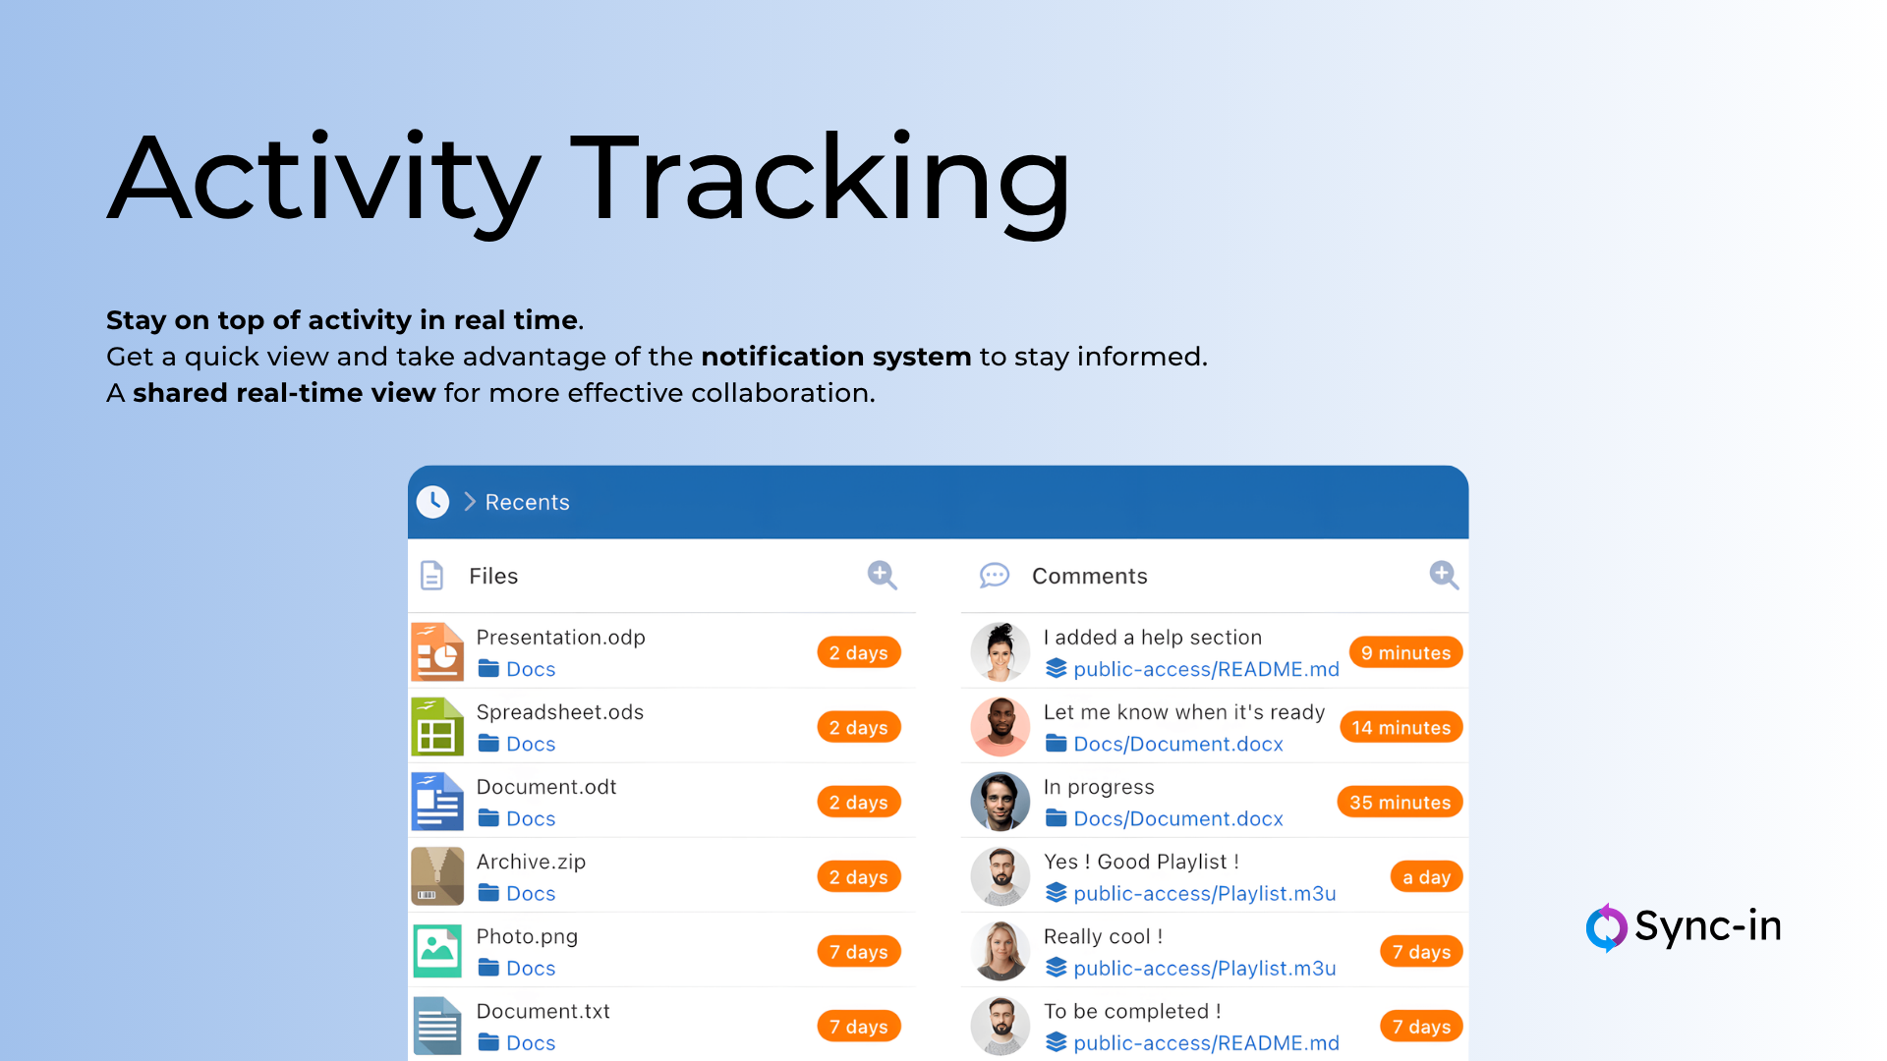Click the Comments speech bubble icon
Image resolution: width=1887 pixels, height=1061 pixels.
pos(994,576)
